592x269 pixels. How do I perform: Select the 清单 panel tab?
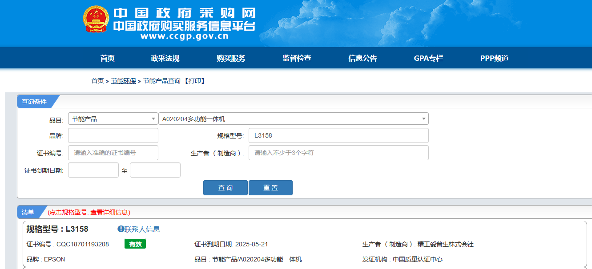[28, 212]
